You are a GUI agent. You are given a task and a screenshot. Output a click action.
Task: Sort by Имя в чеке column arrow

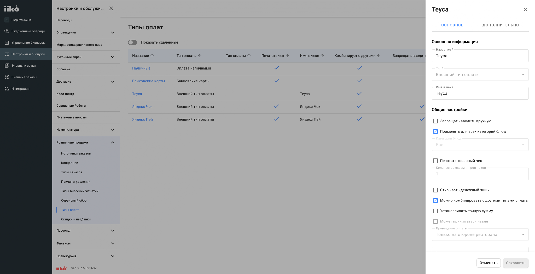[x=322, y=56]
